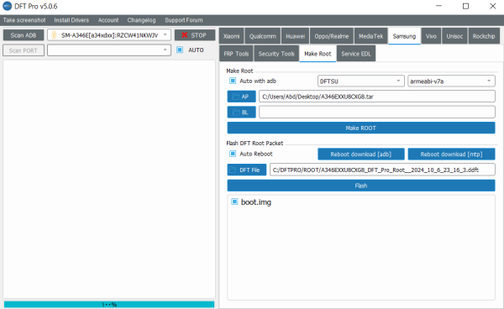Screen dimensions: 504x309
Task: Open the DFTSU root method dropdown
Action: (360, 81)
